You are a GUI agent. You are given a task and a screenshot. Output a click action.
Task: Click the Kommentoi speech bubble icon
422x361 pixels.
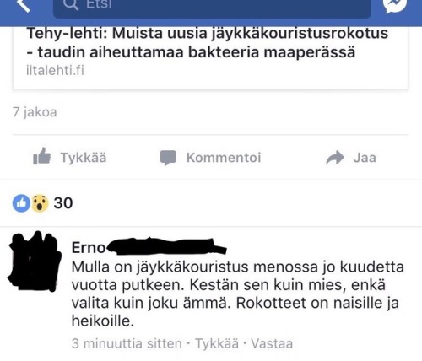coord(168,158)
